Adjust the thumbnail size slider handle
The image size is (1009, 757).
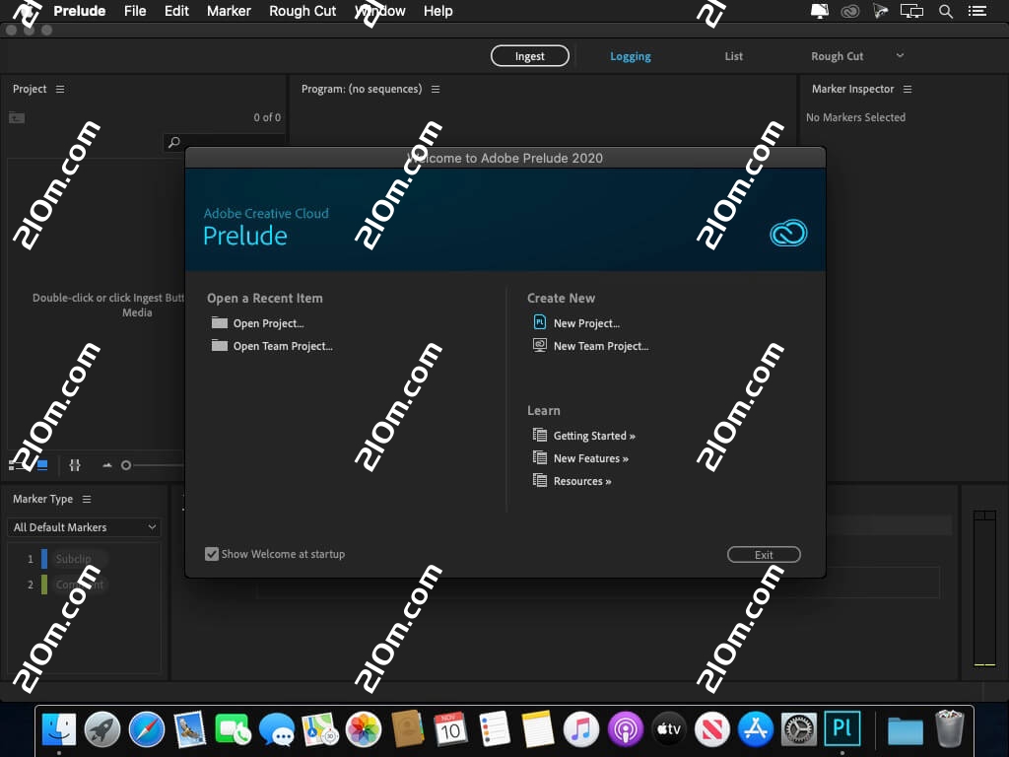tap(126, 465)
